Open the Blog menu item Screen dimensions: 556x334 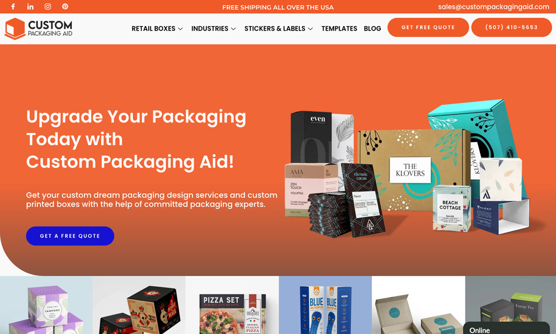[x=373, y=28]
